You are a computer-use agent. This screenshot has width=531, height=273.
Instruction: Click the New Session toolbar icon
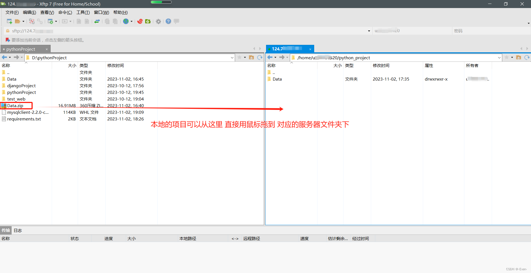[9, 21]
